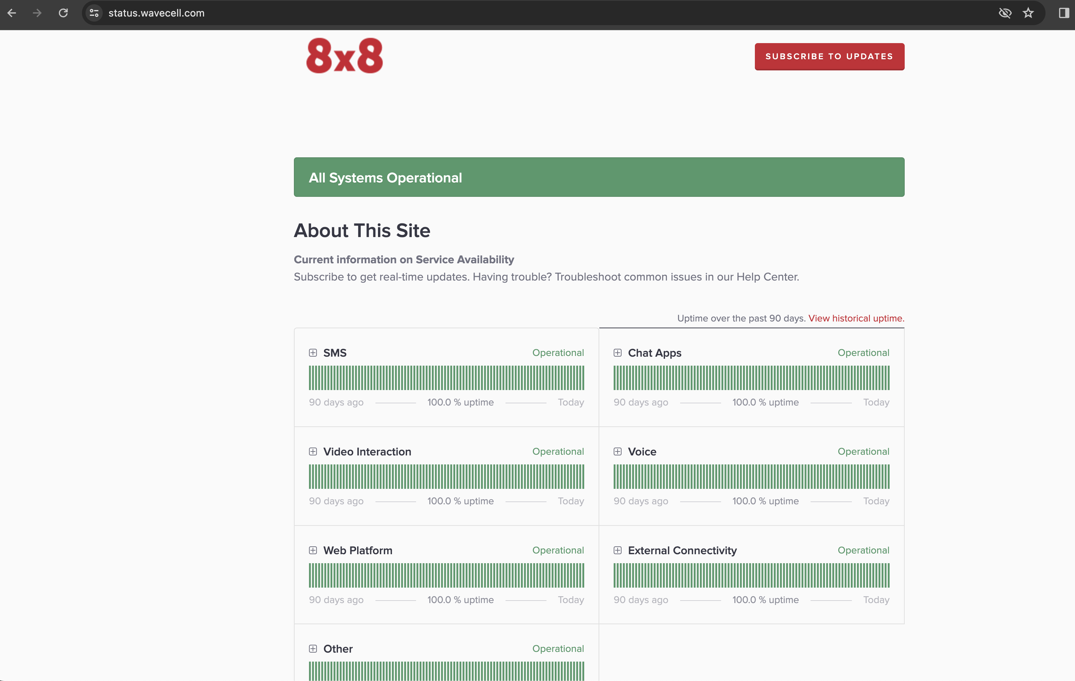This screenshot has width=1075, height=681.
Task: Expand the Other component group
Action: (x=313, y=648)
